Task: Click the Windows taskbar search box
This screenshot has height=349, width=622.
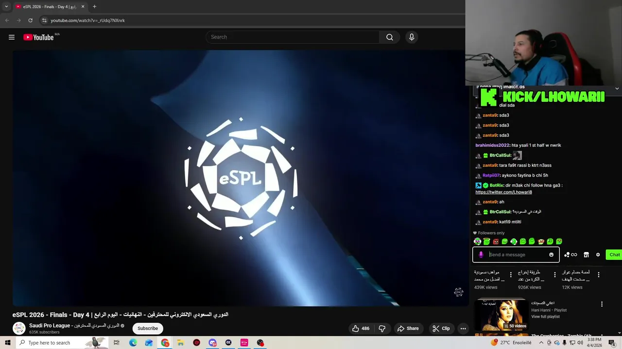Action: (x=61, y=343)
